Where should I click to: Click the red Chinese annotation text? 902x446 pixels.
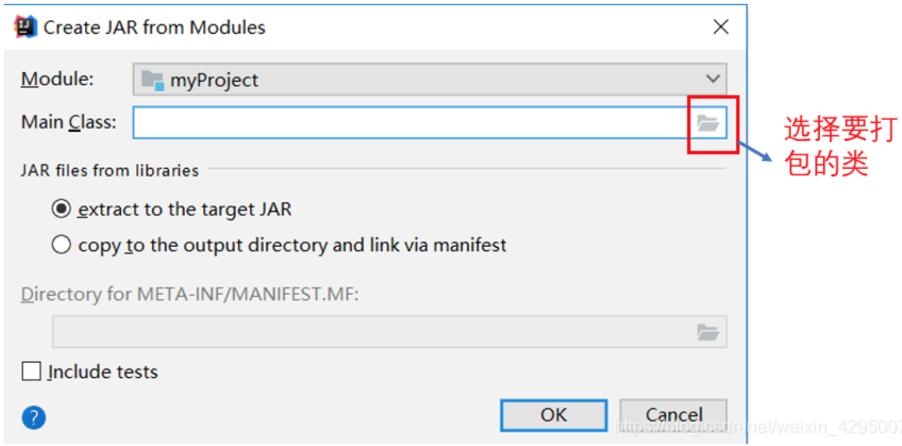pyautogui.click(x=839, y=147)
